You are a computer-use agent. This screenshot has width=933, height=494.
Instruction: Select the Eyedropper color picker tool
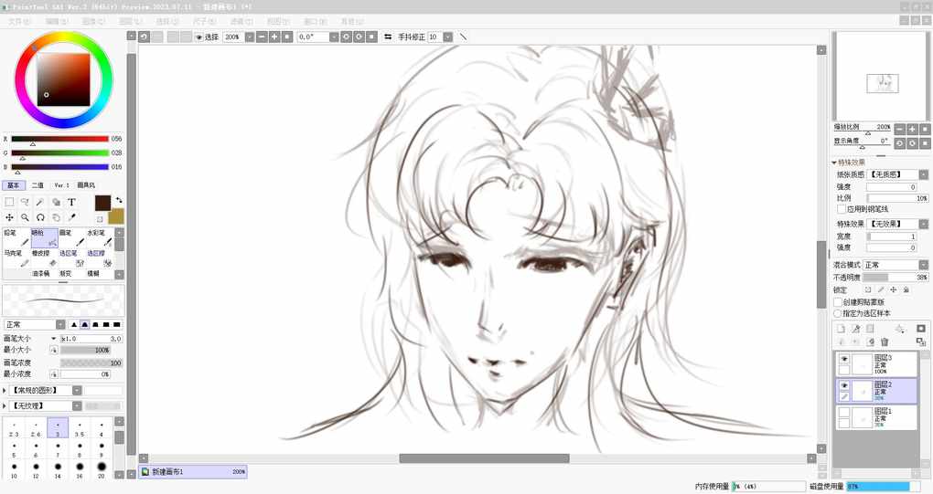71,217
